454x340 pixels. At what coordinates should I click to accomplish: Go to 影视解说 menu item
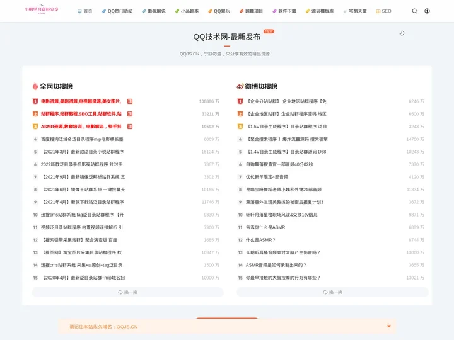tap(154, 11)
